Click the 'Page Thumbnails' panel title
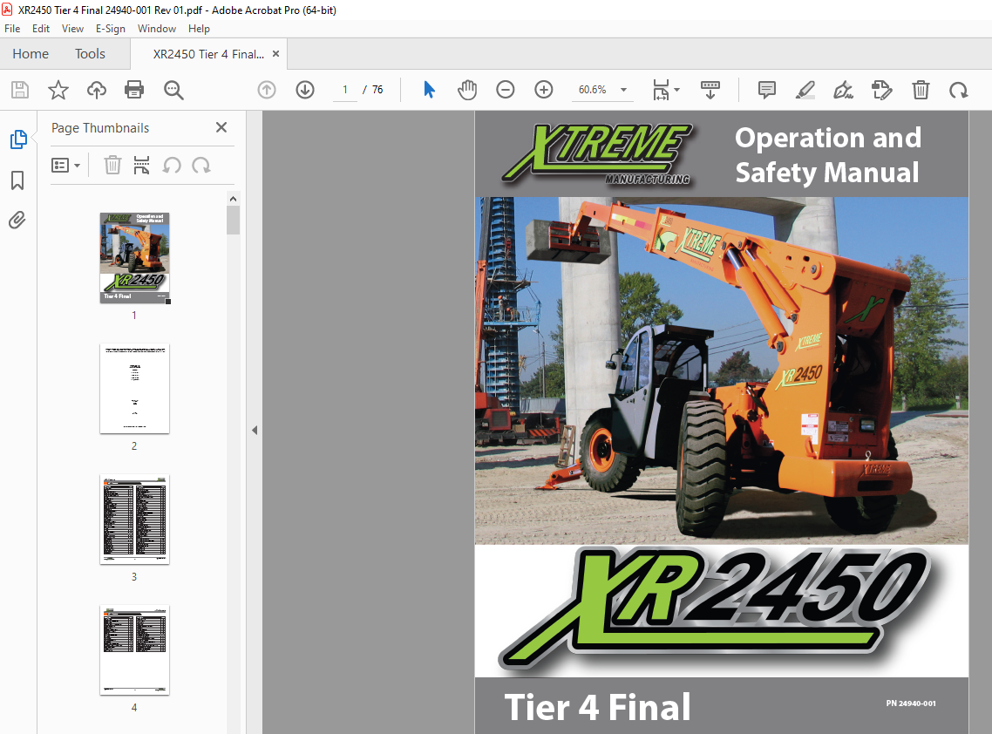This screenshot has width=992, height=734. click(100, 128)
